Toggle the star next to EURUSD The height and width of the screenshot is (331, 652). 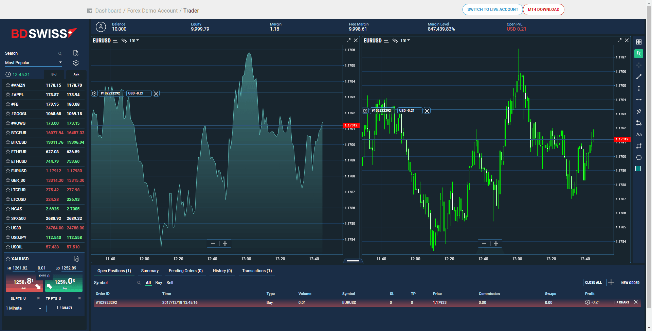pyautogui.click(x=7, y=171)
